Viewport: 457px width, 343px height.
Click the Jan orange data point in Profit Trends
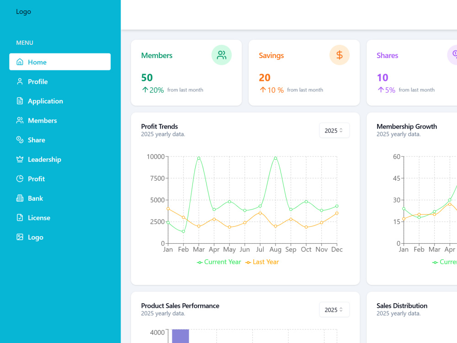point(168,209)
